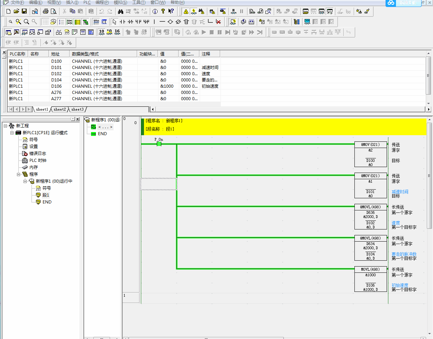Click the Save project icon
Screen dimensions: 433x339
(24, 11)
